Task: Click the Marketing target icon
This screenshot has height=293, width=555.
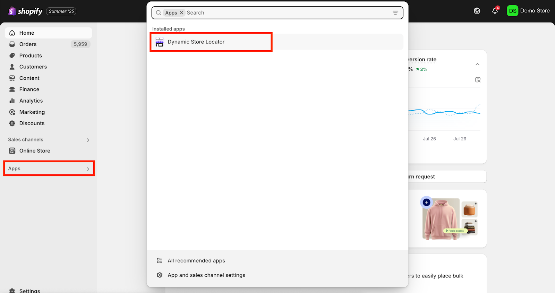Action: point(12,112)
